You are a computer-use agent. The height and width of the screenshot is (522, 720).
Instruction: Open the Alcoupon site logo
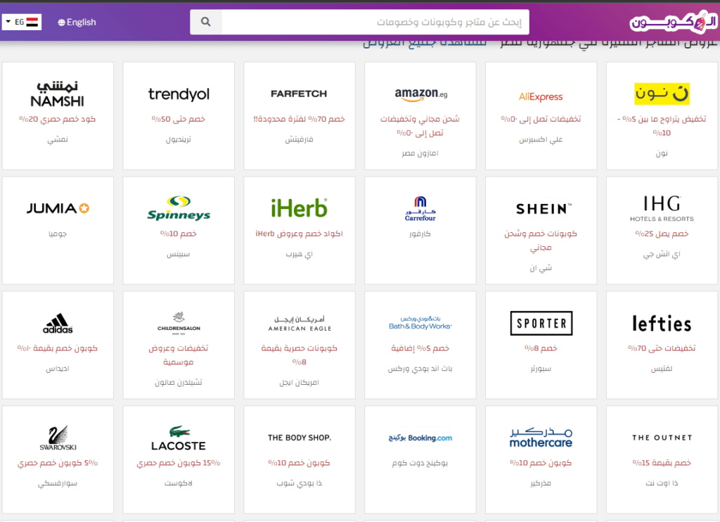673,22
